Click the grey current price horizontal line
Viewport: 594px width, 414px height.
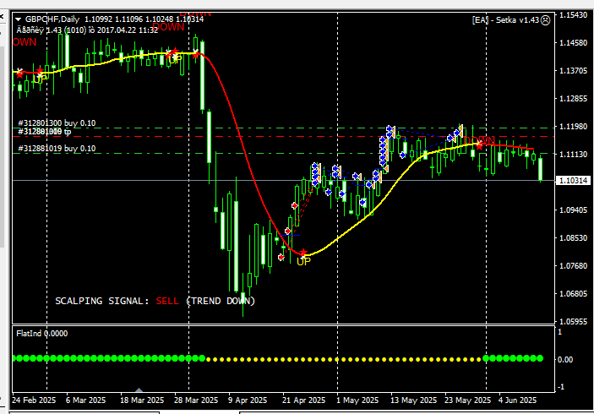(283, 180)
